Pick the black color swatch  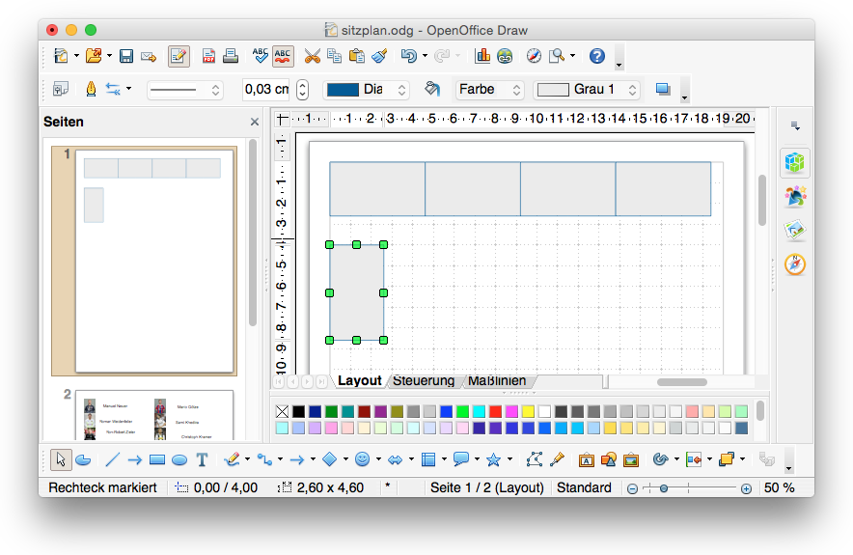299,411
